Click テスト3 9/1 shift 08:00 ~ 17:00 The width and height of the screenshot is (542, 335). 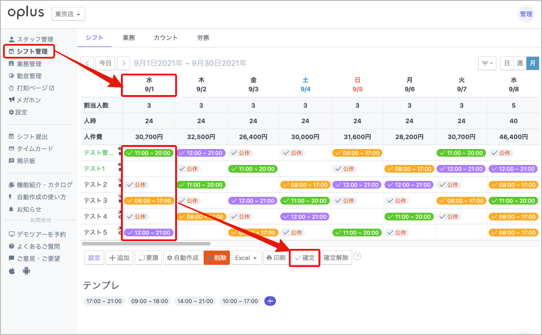[x=149, y=201]
